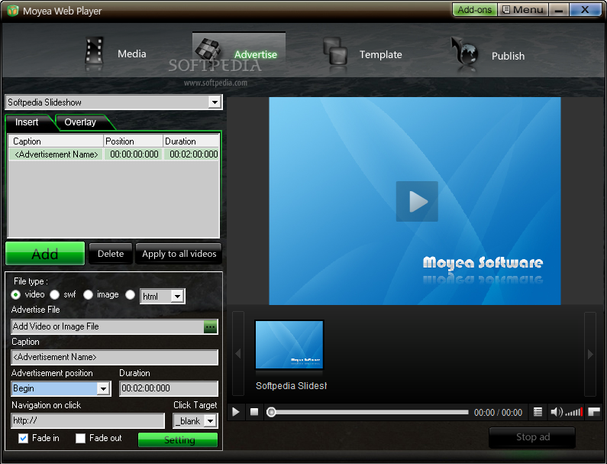This screenshot has width=607, height=464.
Task: Select the <Advertisement Name> row in the list
Action: [x=114, y=154]
